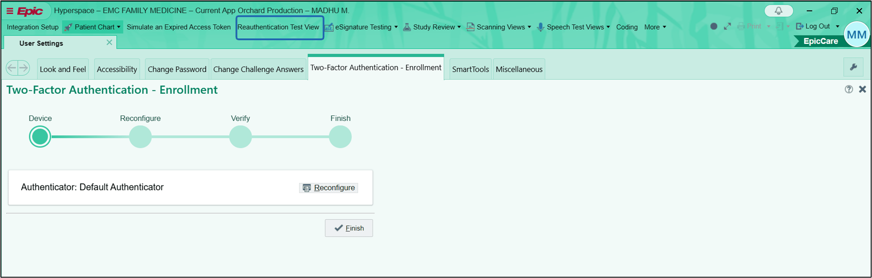872x278 pixels.
Task: Open Reauthentication Test View
Action: coord(278,27)
